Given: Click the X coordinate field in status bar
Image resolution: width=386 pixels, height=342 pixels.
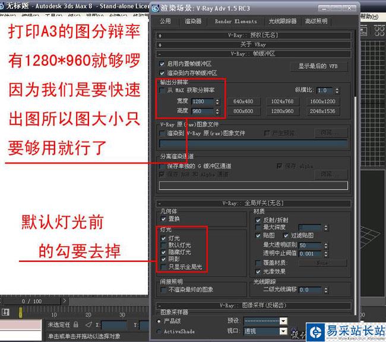Looking at the screenshot, I should click(x=114, y=325).
